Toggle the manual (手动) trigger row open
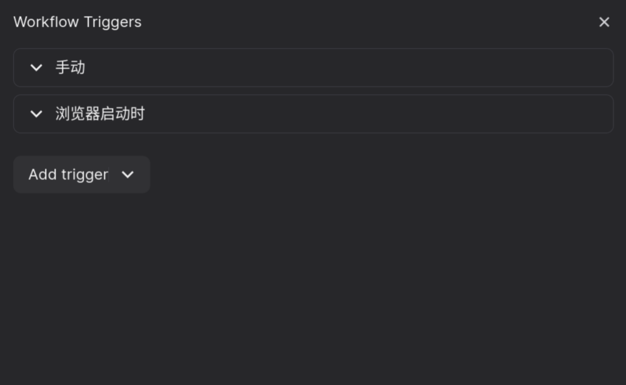Viewport: 626px width, 385px height. pyautogui.click(x=313, y=67)
